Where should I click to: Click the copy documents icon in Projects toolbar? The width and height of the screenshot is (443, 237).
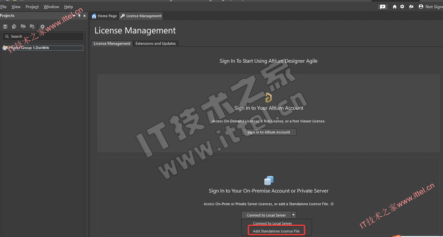tap(14, 27)
